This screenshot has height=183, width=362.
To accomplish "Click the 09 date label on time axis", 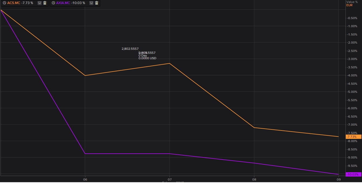I will pos(339,179).
